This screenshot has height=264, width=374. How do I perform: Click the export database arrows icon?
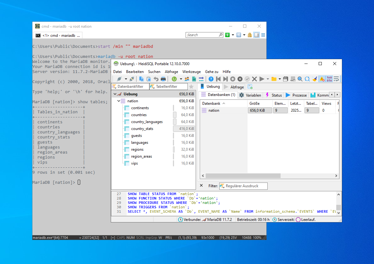(201, 79)
